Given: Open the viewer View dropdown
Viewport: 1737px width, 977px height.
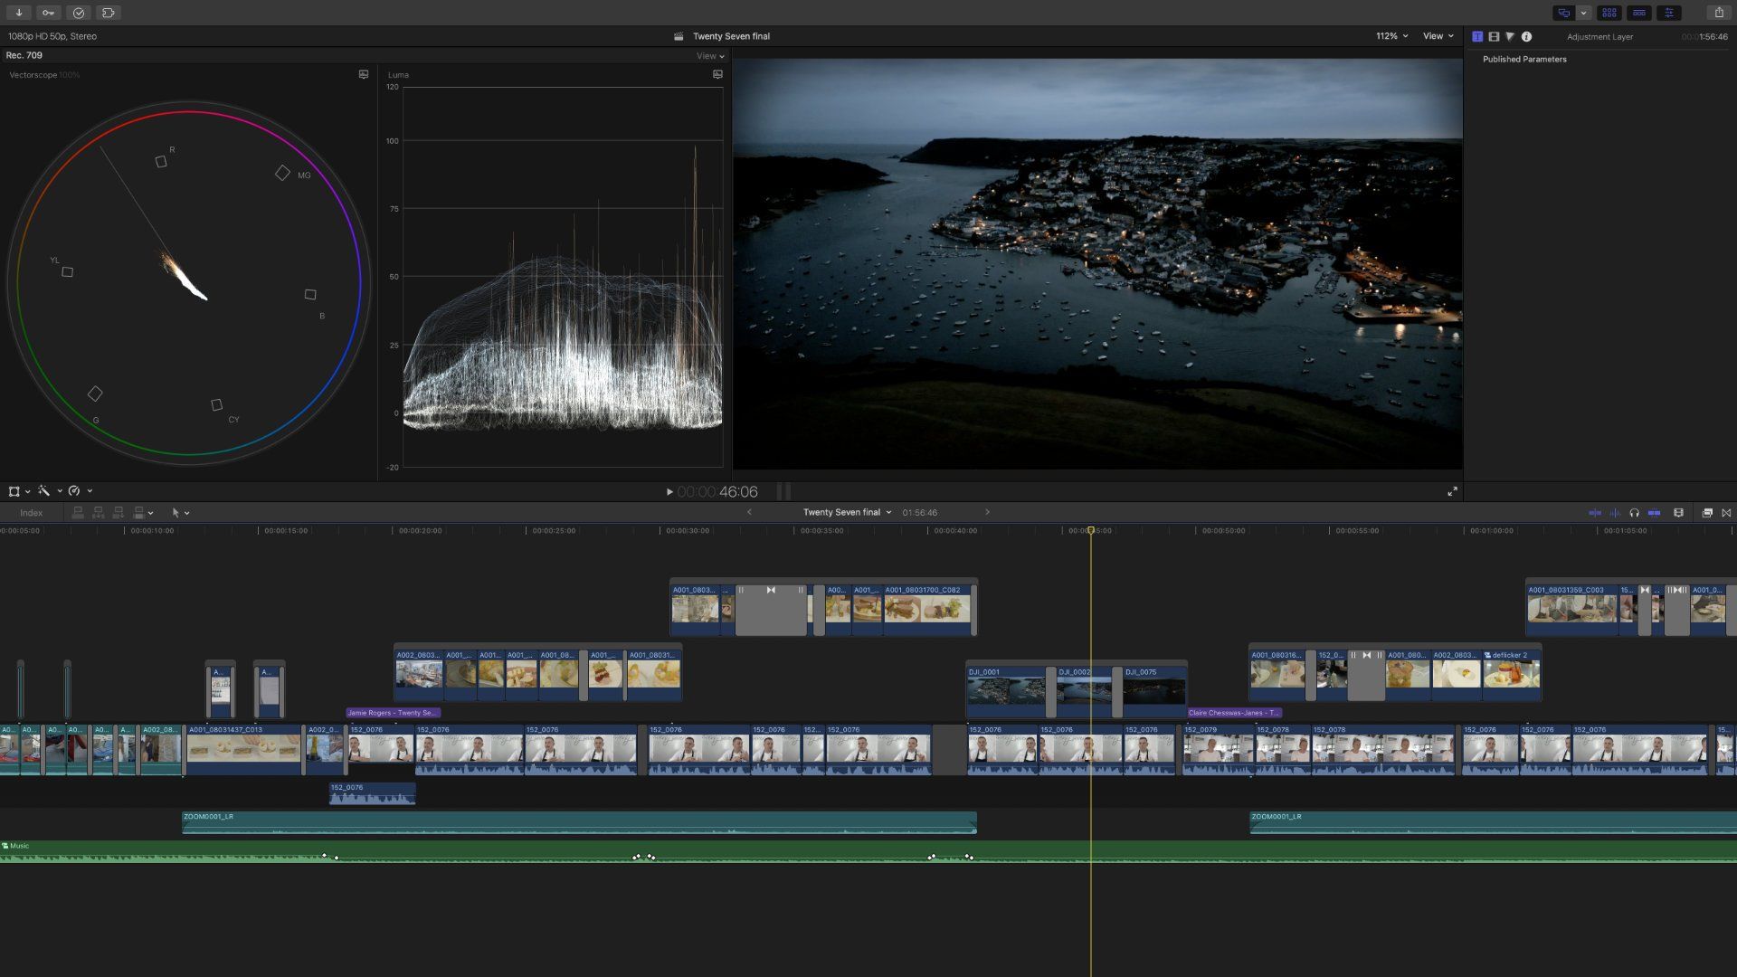Looking at the screenshot, I should [1435, 36].
